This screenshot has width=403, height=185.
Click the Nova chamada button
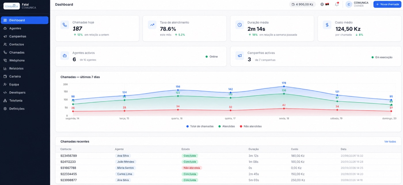387,4
